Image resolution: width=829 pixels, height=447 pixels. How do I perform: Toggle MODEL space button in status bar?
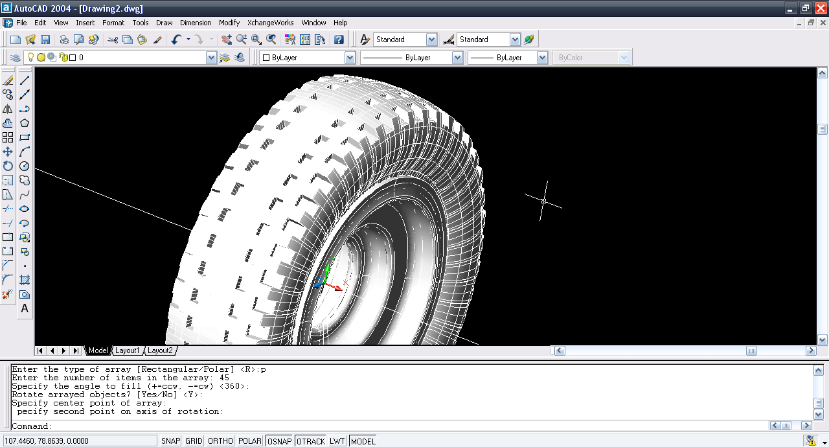(363, 441)
